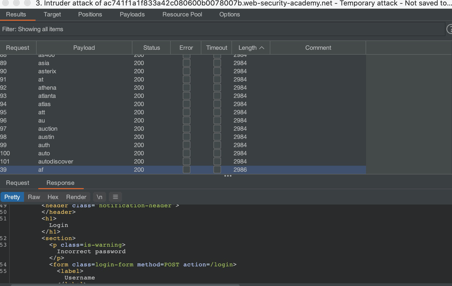
Task: Toggle the \n non-printable characters button
Action: tap(99, 197)
